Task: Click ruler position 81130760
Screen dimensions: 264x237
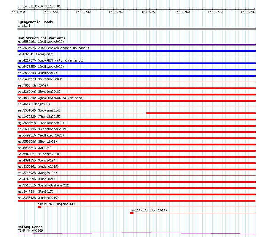Action: pos(182,12)
